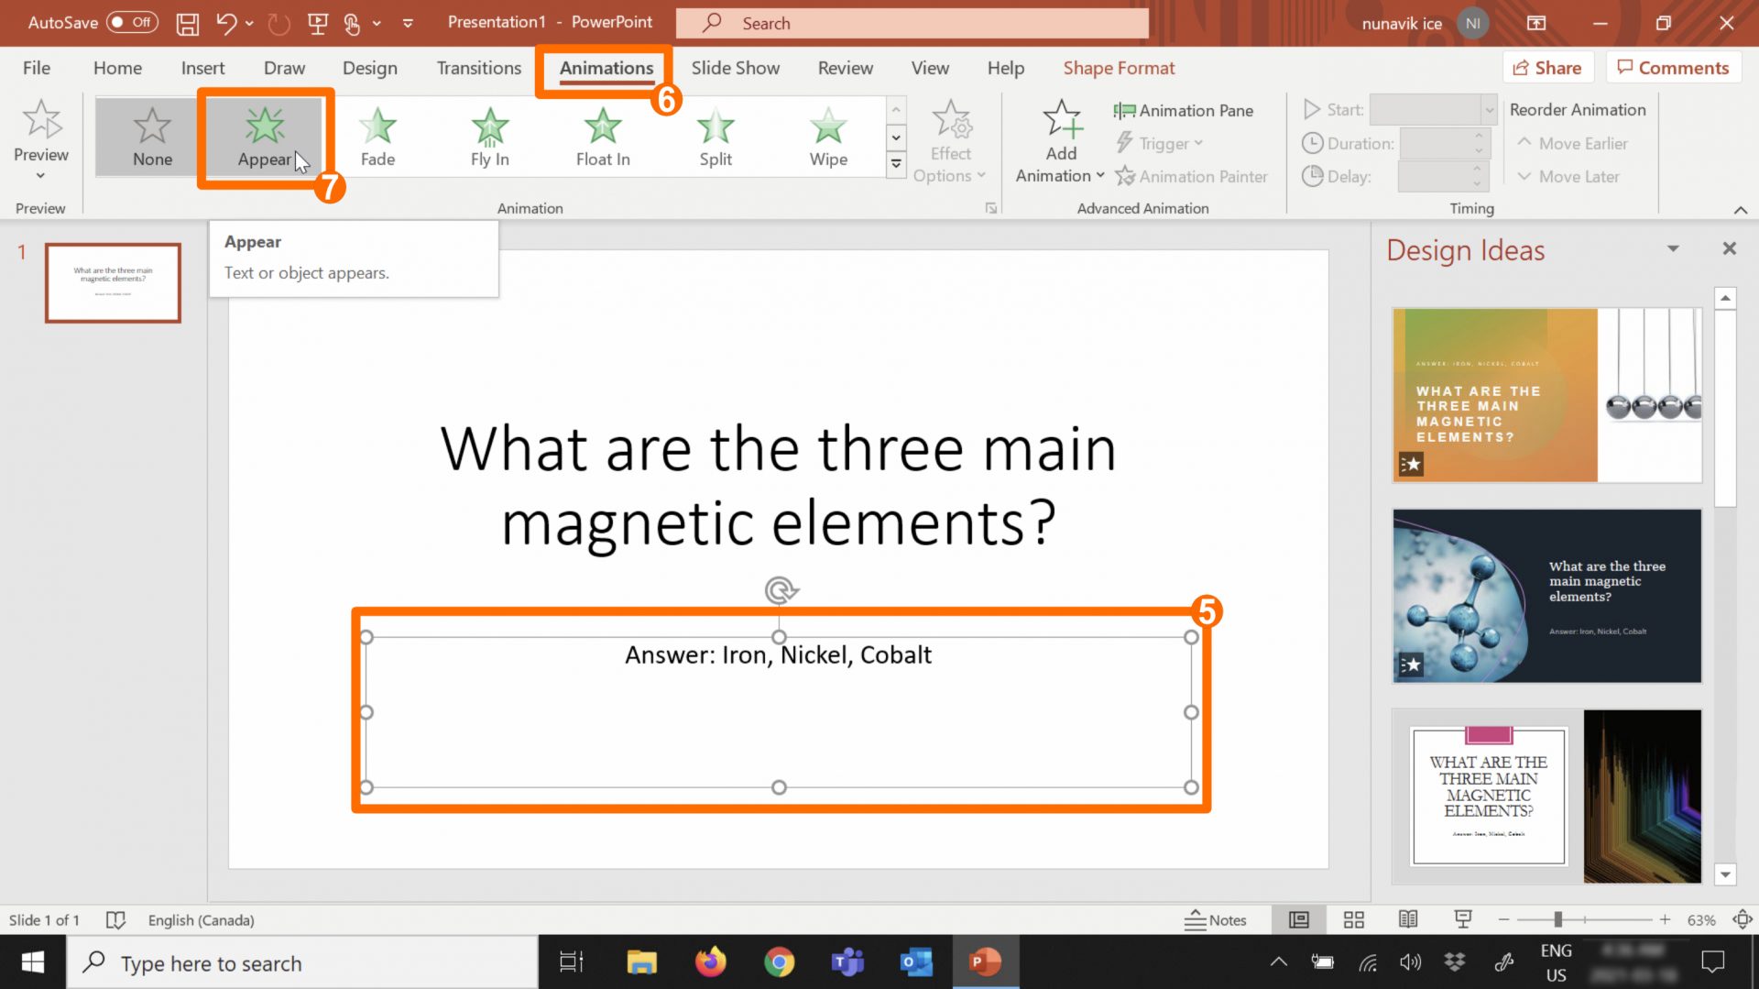Select the molecule Design Ideas thumbnail
Image resolution: width=1759 pixels, height=989 pixels.
click(x=1546, y=596)
